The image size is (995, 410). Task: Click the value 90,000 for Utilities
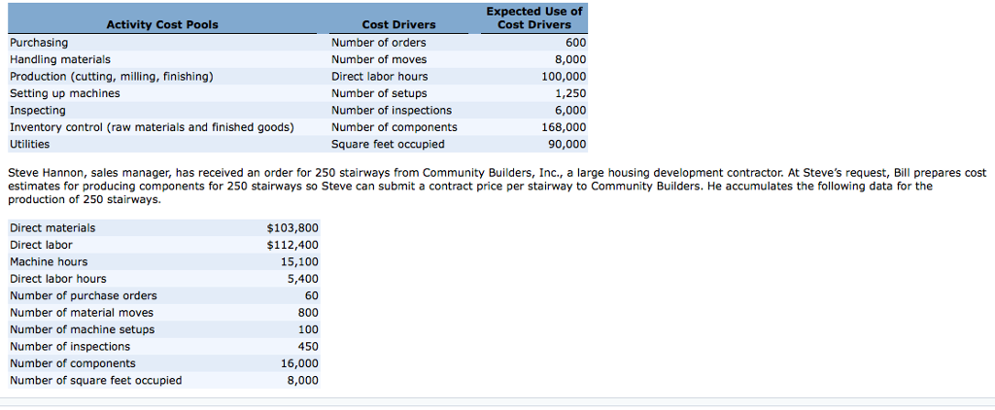pos(567,144)
